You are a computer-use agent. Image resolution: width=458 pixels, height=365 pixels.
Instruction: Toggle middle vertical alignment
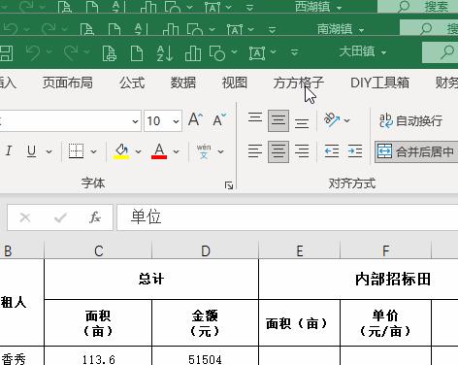(x=278, y=120)
